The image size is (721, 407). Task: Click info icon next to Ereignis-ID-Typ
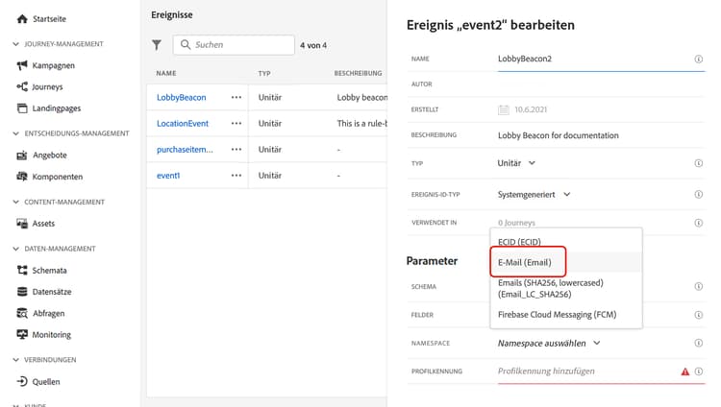(x=699, y=194)
